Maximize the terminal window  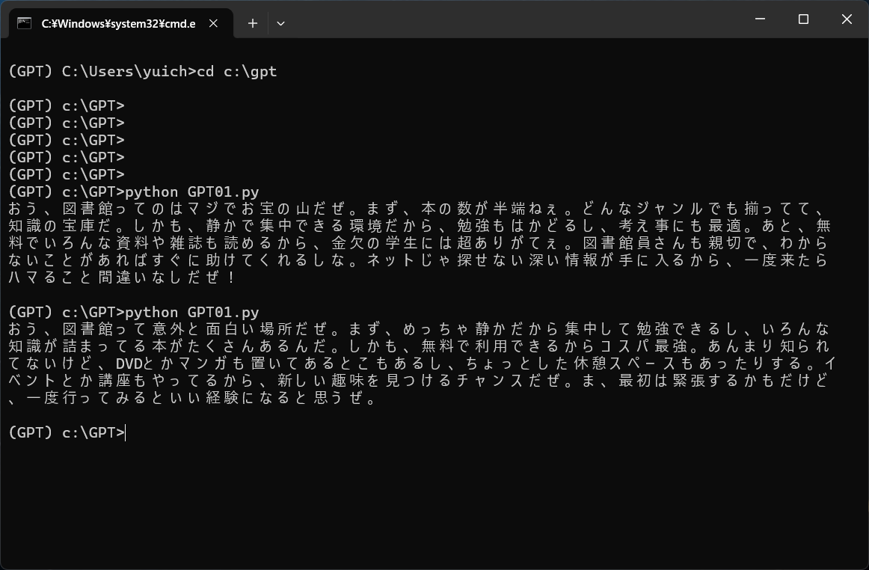803,19
